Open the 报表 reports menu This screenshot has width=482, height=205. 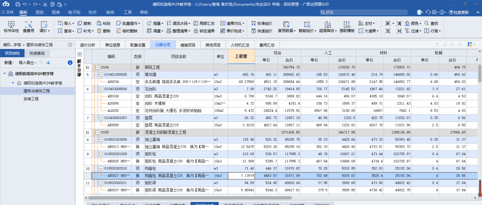(56, 12)
